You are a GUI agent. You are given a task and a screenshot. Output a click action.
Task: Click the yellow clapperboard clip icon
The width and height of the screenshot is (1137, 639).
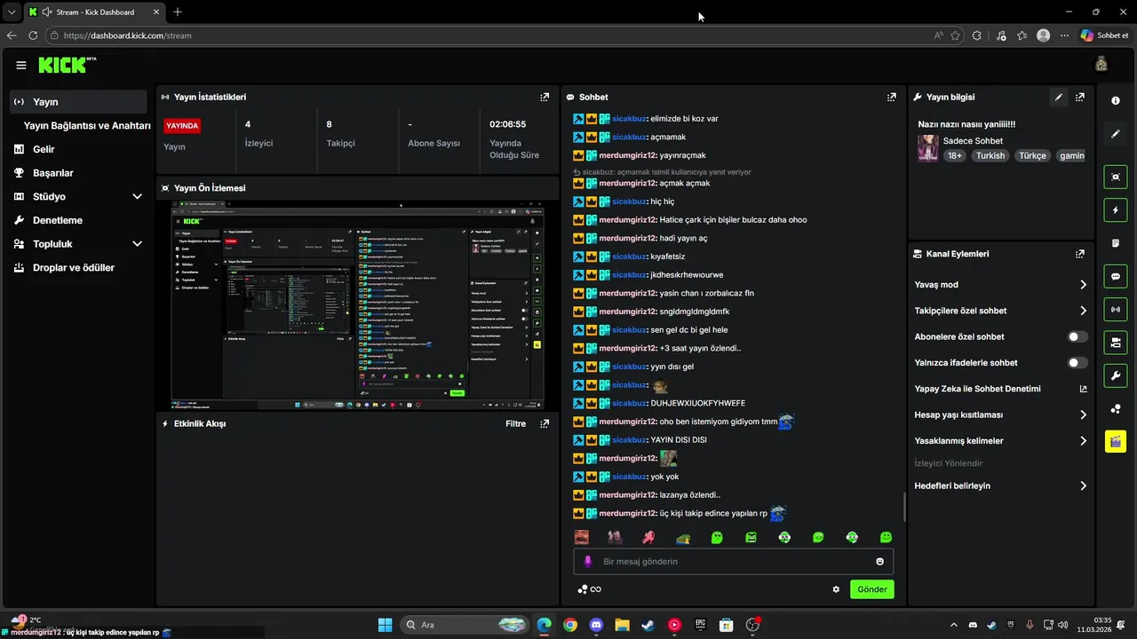(x=1116, y=441)
